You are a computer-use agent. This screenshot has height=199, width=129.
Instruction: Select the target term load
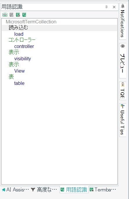[x=19, y=34]
